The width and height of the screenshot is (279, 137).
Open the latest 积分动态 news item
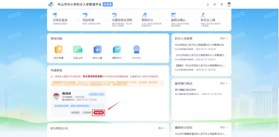[x=201, y=134]
